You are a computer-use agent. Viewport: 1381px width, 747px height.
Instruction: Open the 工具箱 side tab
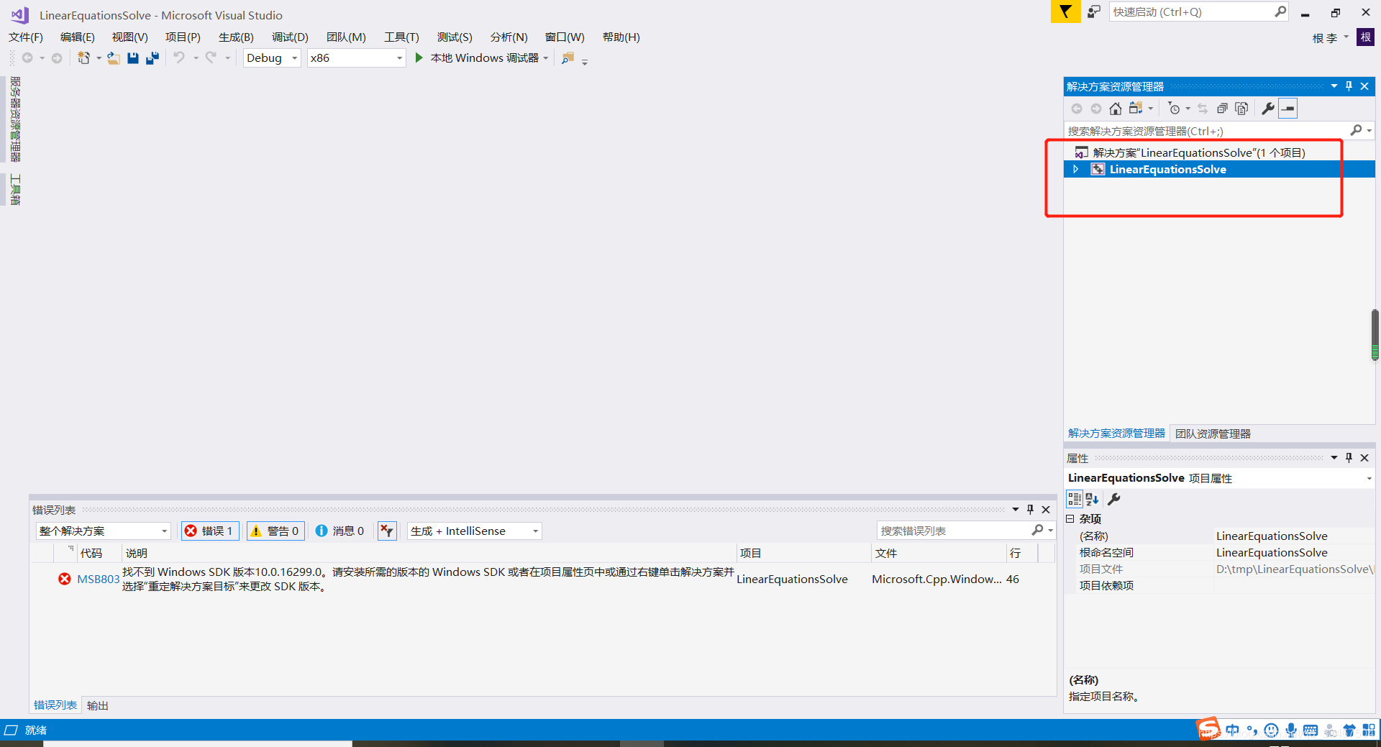click(x=15, y=190)
